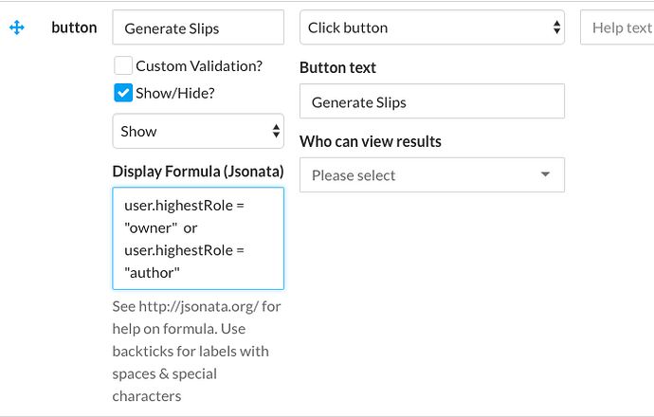Uncheck the Show/Hide checkbox
This screenshot has width=654, height=417.
click(122, 93)
